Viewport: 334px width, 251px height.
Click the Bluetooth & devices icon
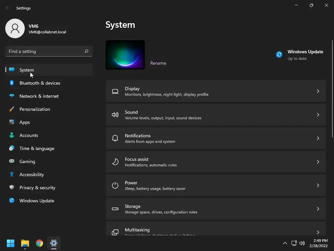tap(12, 83)
